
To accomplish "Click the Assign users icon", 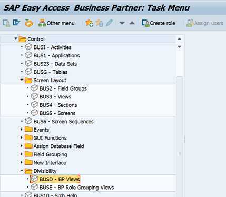I will [x=190, y=23].
